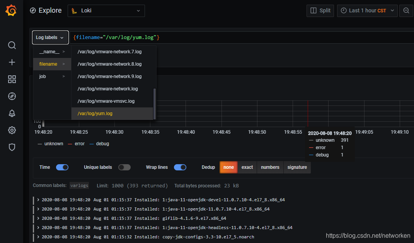Open the Dashboards four-squares icon
This screenshot has width=414, height=243.
click(12, 79)
